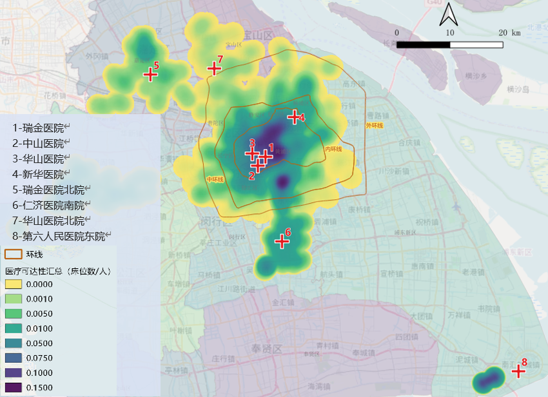Click the '航头镇' map label
The image size is (548, 397).
(331, 275)
